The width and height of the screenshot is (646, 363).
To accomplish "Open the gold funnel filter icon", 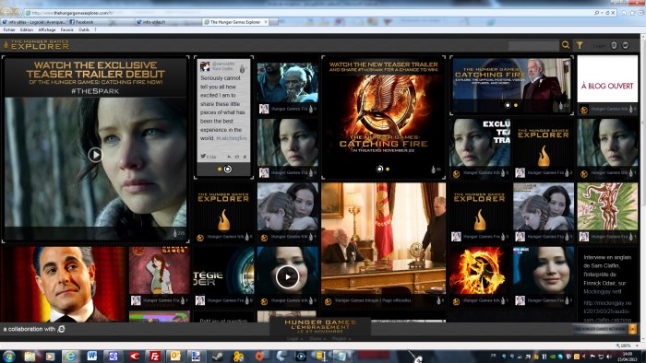I will [x=580, y=45].
